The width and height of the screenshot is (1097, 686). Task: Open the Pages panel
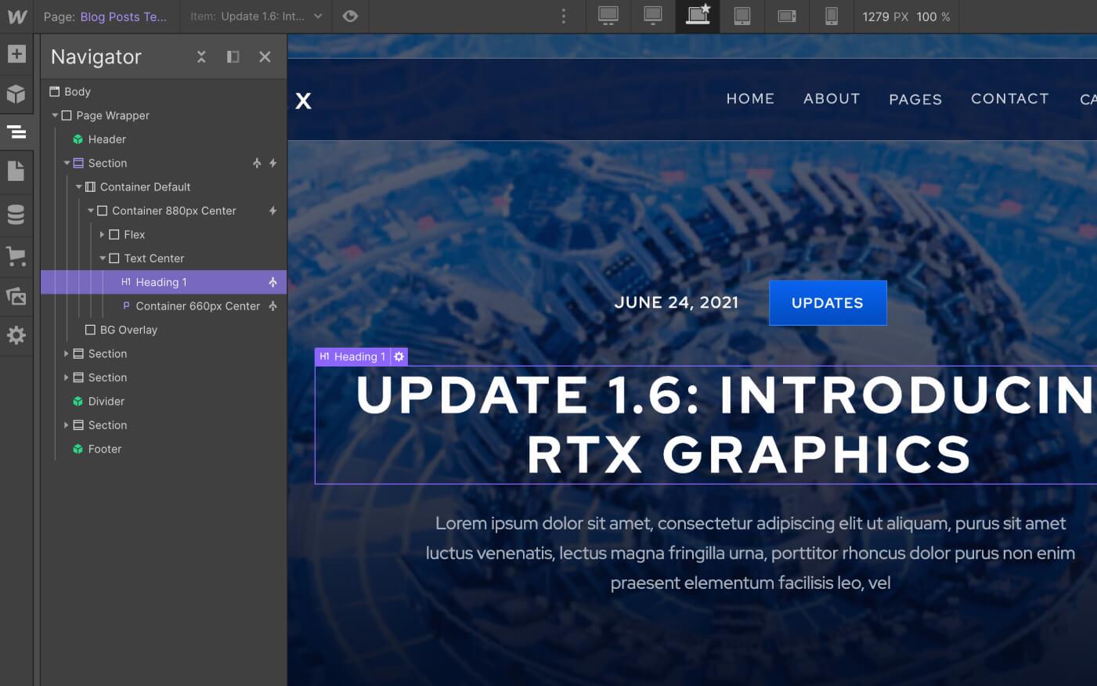click(16, 171)
